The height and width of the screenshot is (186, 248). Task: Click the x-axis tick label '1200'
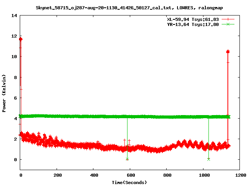(241, 175)
